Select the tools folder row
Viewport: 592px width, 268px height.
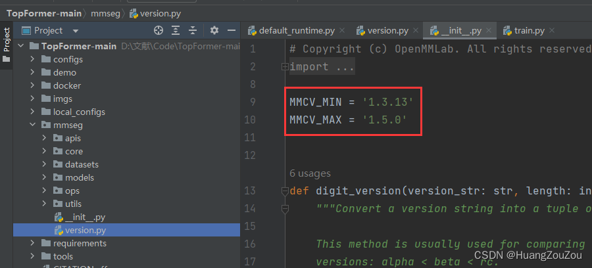click(x=126, y=256)
